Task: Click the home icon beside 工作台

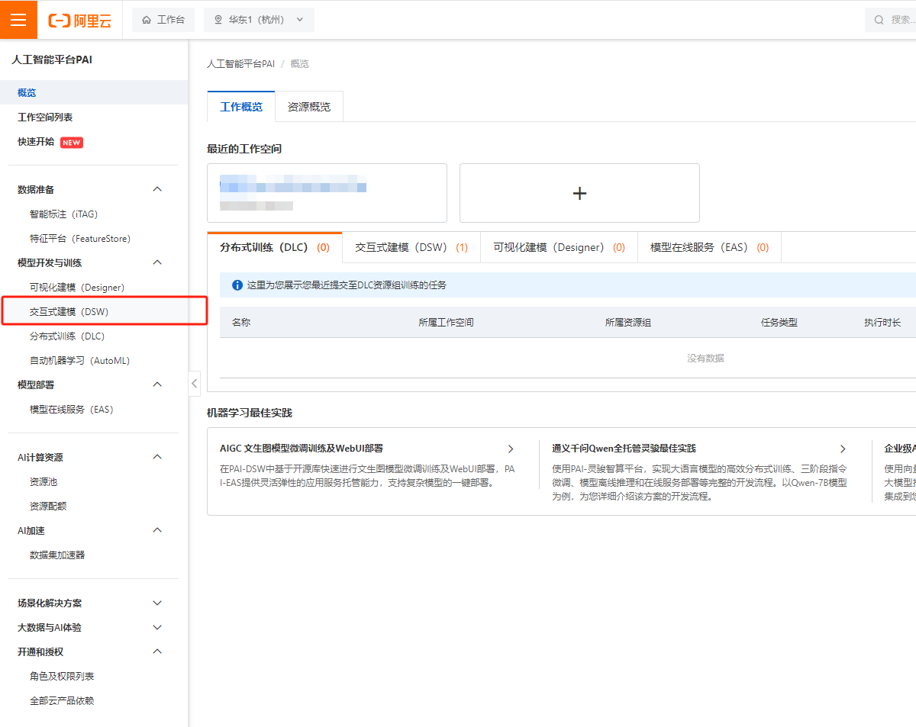Action: coord(147,20)
